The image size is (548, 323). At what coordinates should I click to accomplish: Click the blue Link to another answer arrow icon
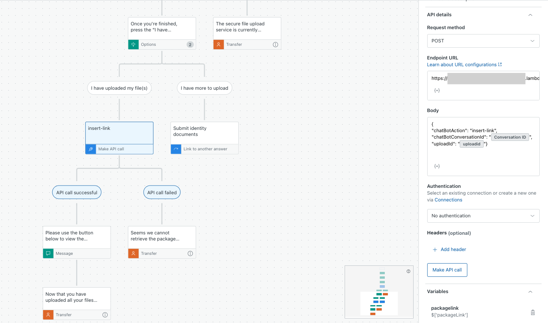(176, 149)
